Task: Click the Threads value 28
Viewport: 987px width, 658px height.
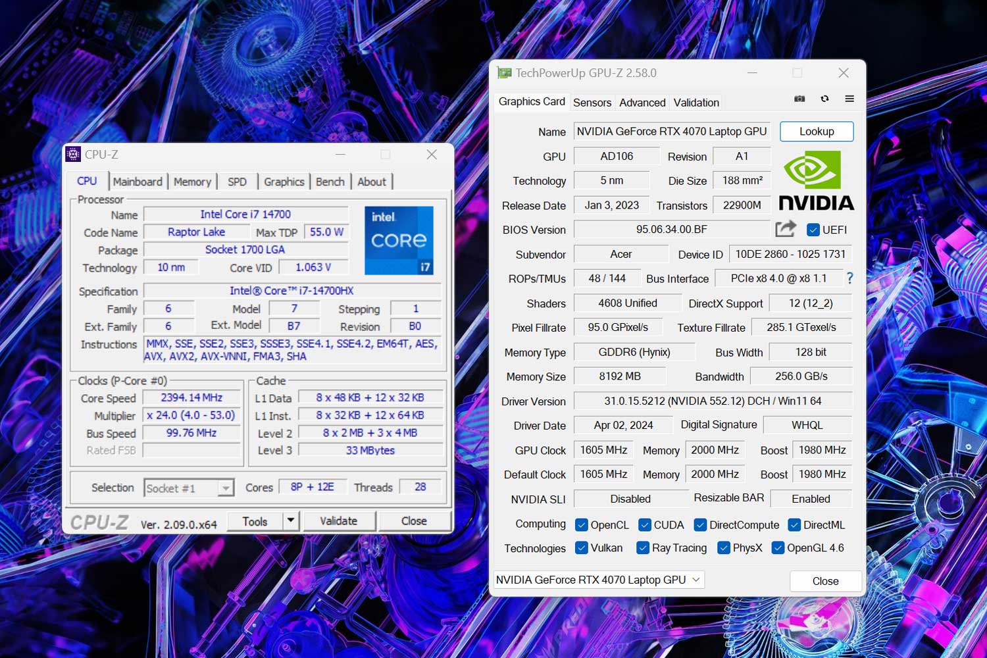Action: click(x=420, y=487)
